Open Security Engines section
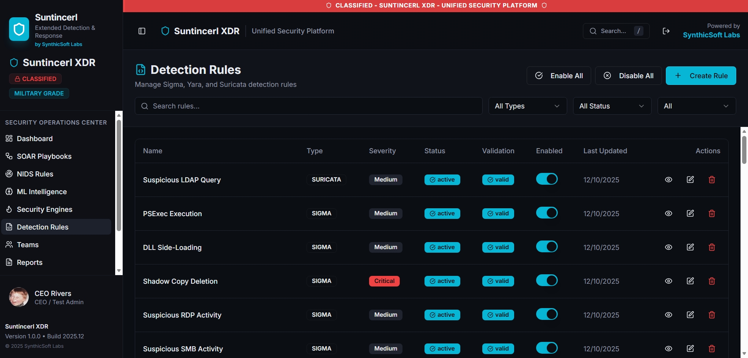748x358 pixels. (44, 209)
